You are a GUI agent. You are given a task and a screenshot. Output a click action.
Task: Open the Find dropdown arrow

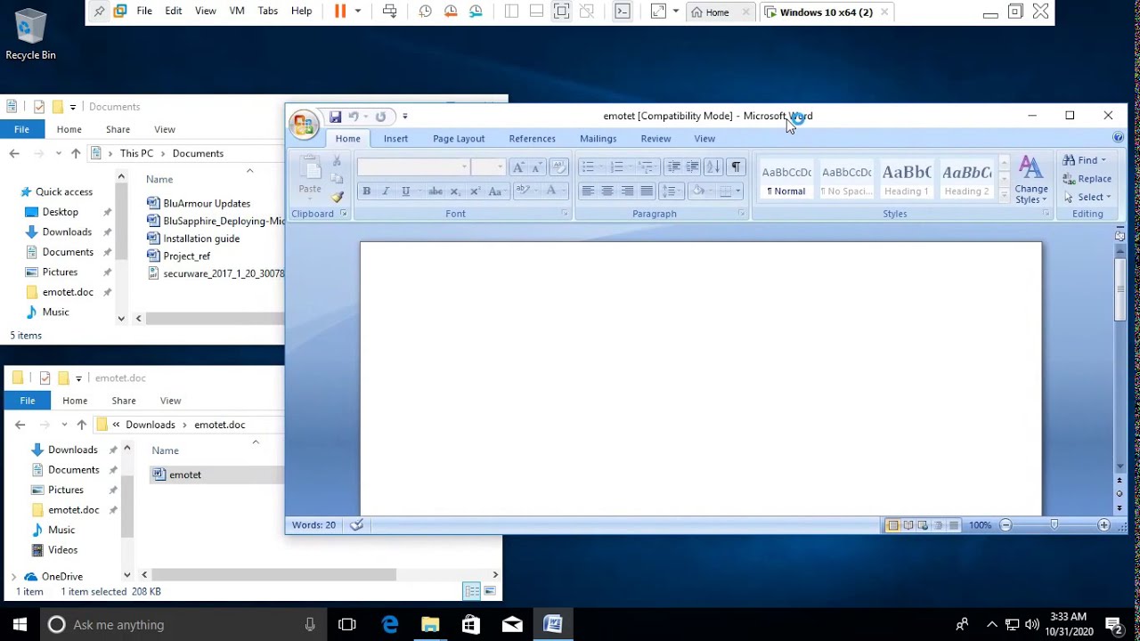coord(1103,160)
